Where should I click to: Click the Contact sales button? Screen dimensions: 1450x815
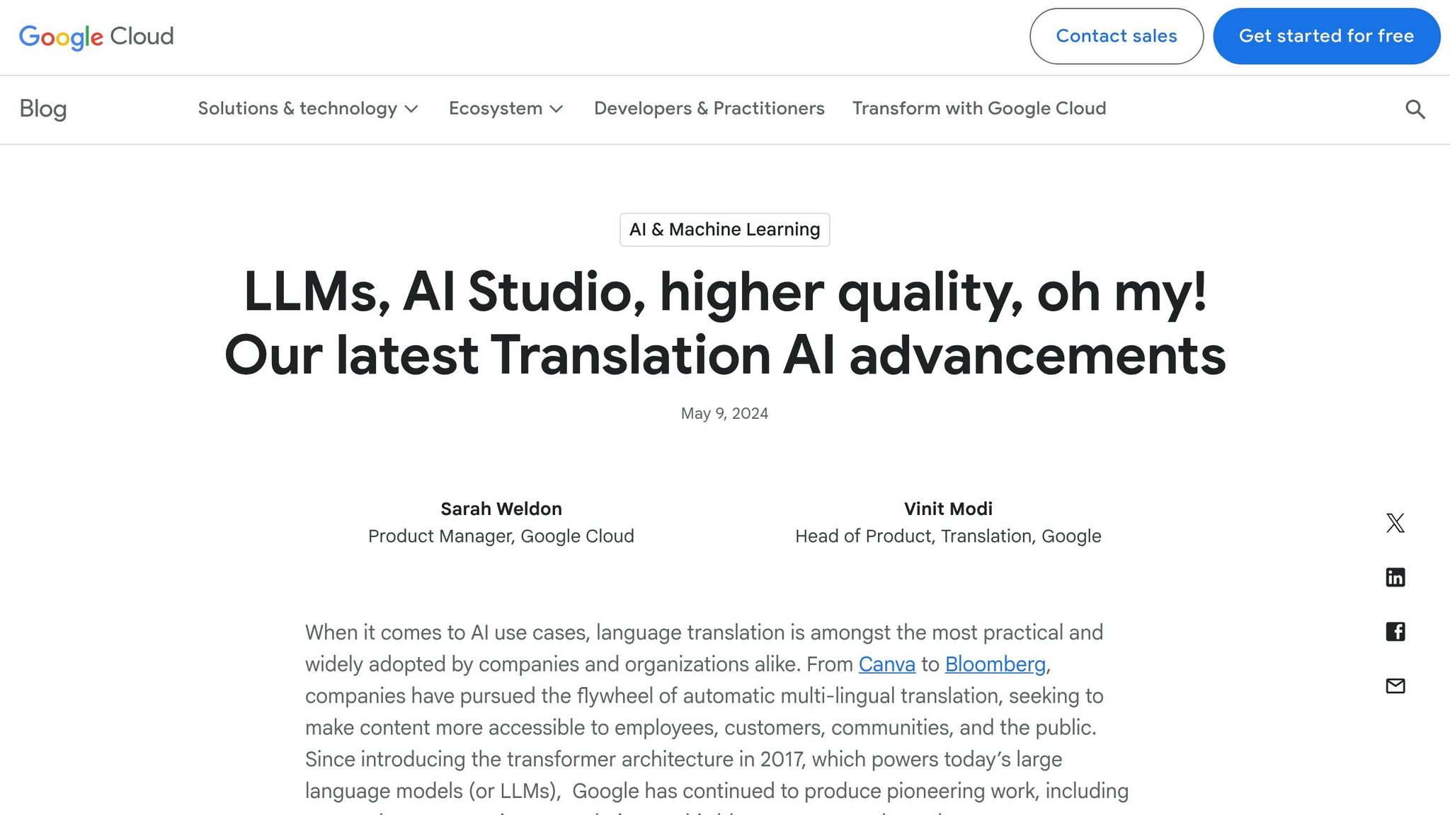click(x=1115, y=36)
